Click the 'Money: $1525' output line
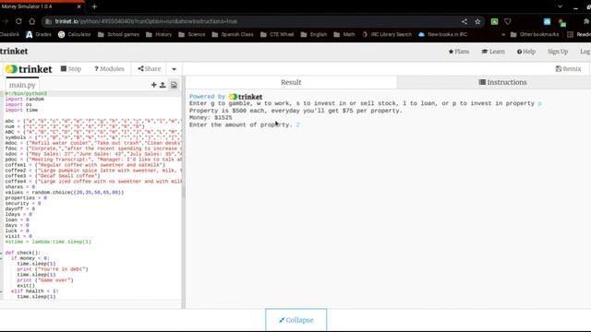The width and height of the screenshot is (591, 332). coord(211,117)
